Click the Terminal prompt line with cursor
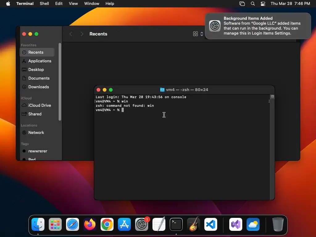The width and height of the screenshot is (316, 237). pos(110,110)
